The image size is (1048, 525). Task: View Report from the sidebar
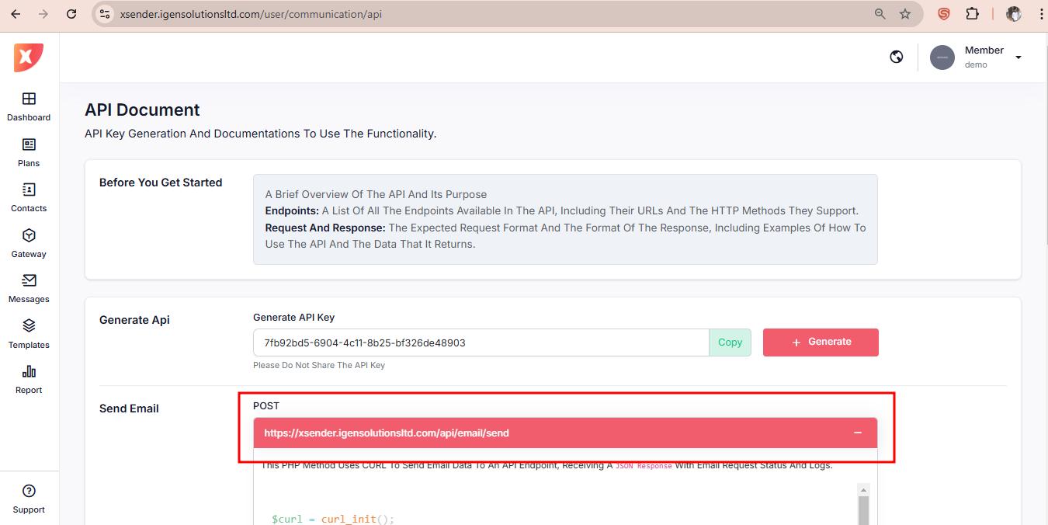(29, 379)
